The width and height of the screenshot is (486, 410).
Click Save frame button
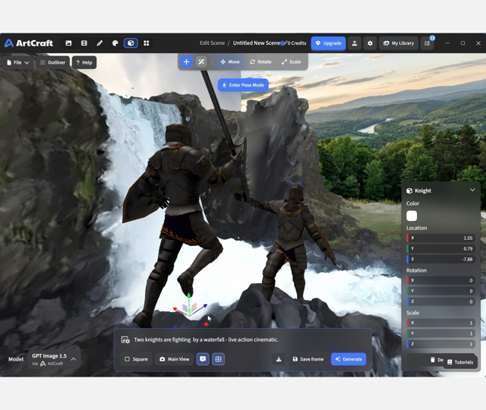pyautogui.click(x=308, y=359)
